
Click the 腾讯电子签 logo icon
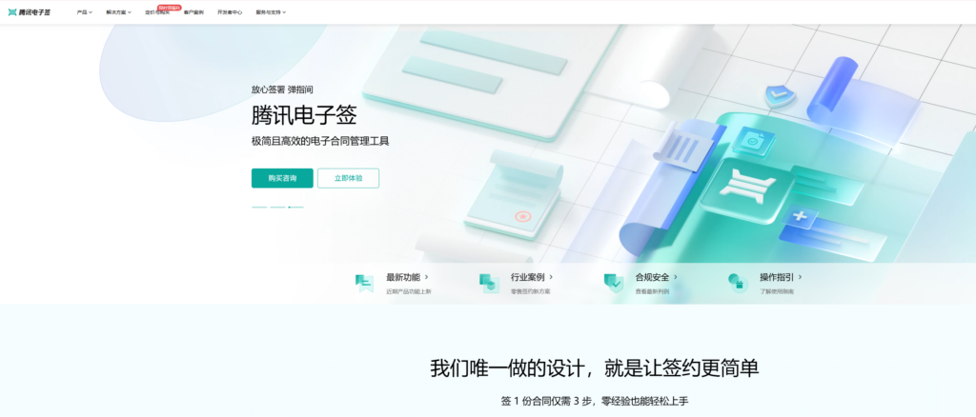click(x=12, y=12)
